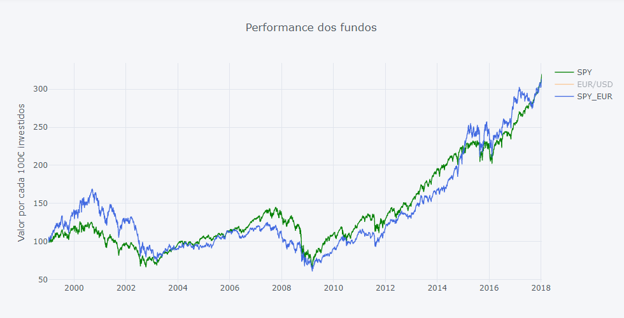Hide the SPY_EUR trace via legend
This screenshot has width=624, height=318.
point(594,97)
